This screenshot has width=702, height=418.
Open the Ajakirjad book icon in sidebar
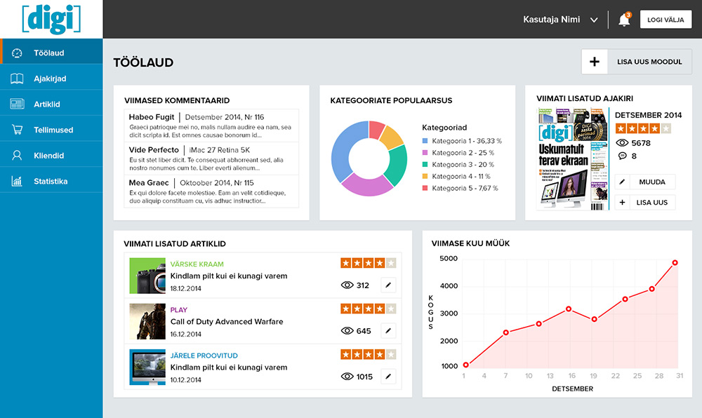pos(15,78)
